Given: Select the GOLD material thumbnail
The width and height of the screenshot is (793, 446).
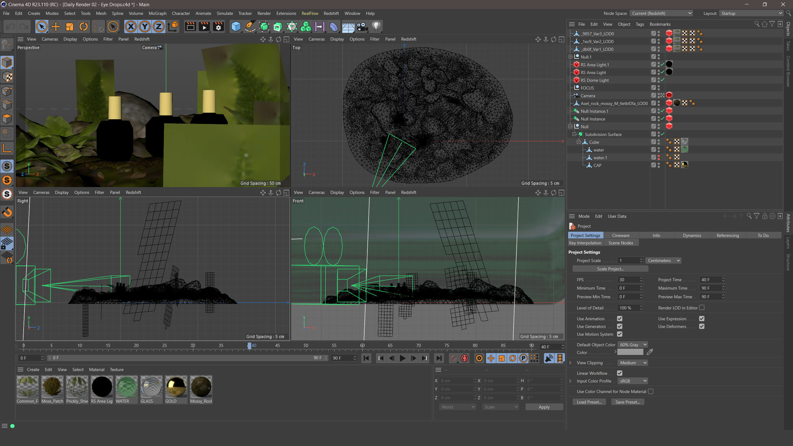Looking at the screenshot, I should [x=176, y=387].
